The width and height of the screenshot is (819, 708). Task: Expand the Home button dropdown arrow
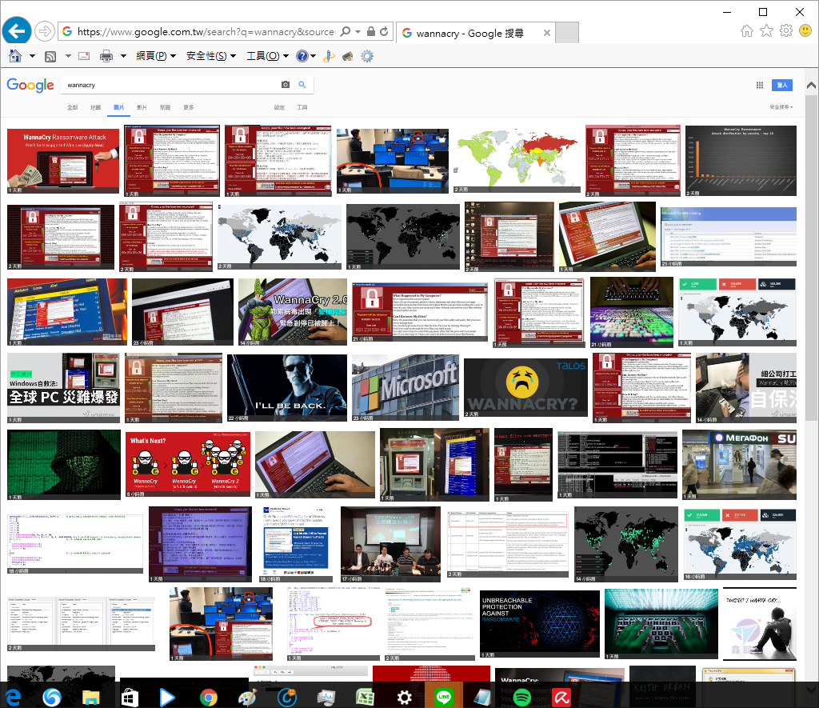click(x=32, y=56)
